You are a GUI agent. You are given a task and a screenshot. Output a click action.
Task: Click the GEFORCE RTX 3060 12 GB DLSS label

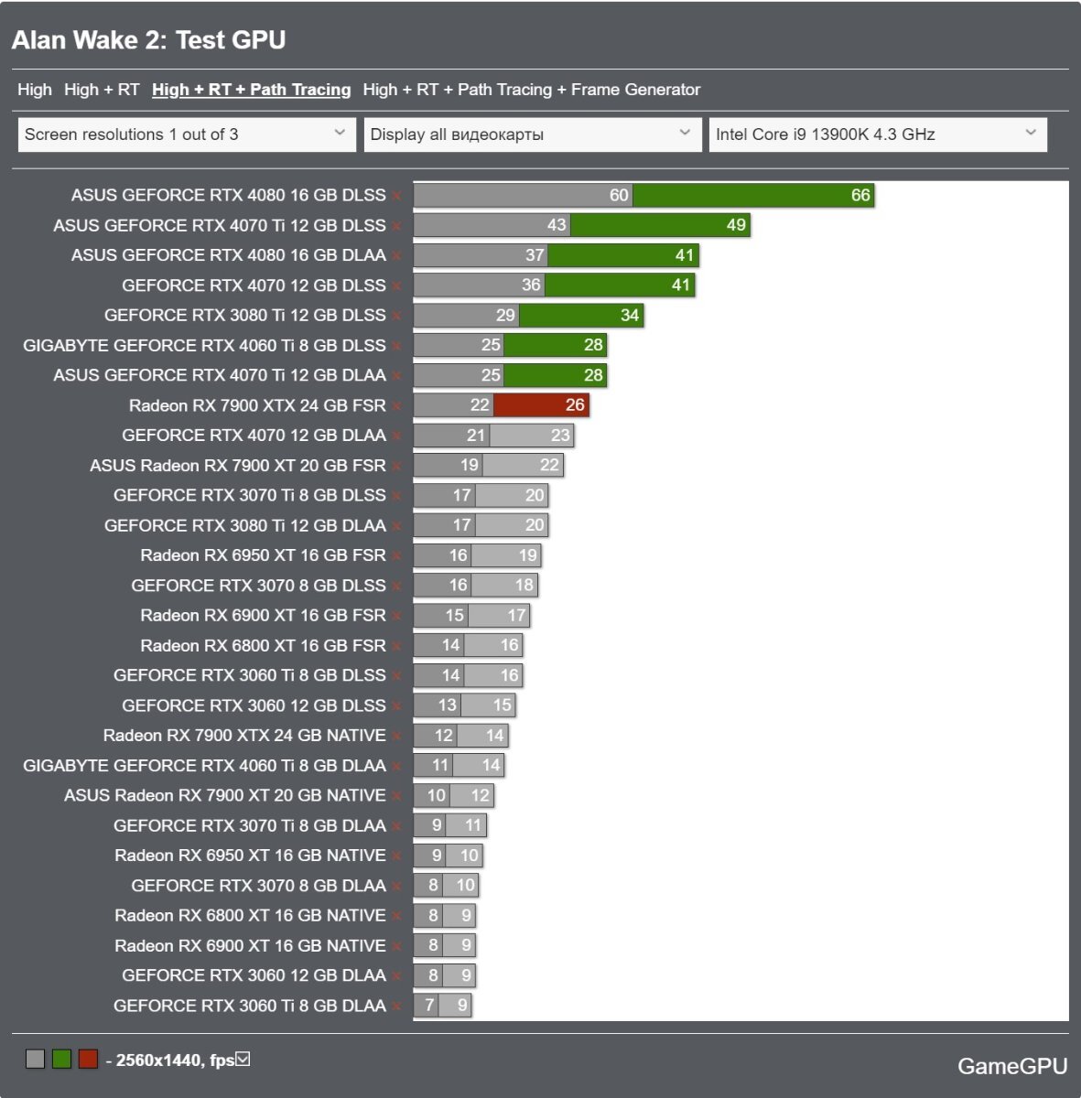coord(254,705)
